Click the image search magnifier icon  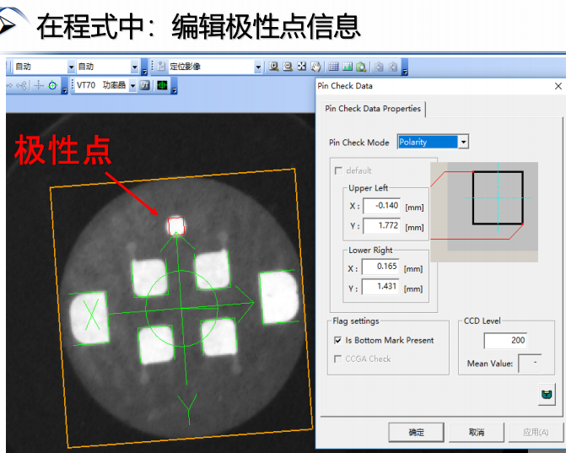(x=361, y=67)
